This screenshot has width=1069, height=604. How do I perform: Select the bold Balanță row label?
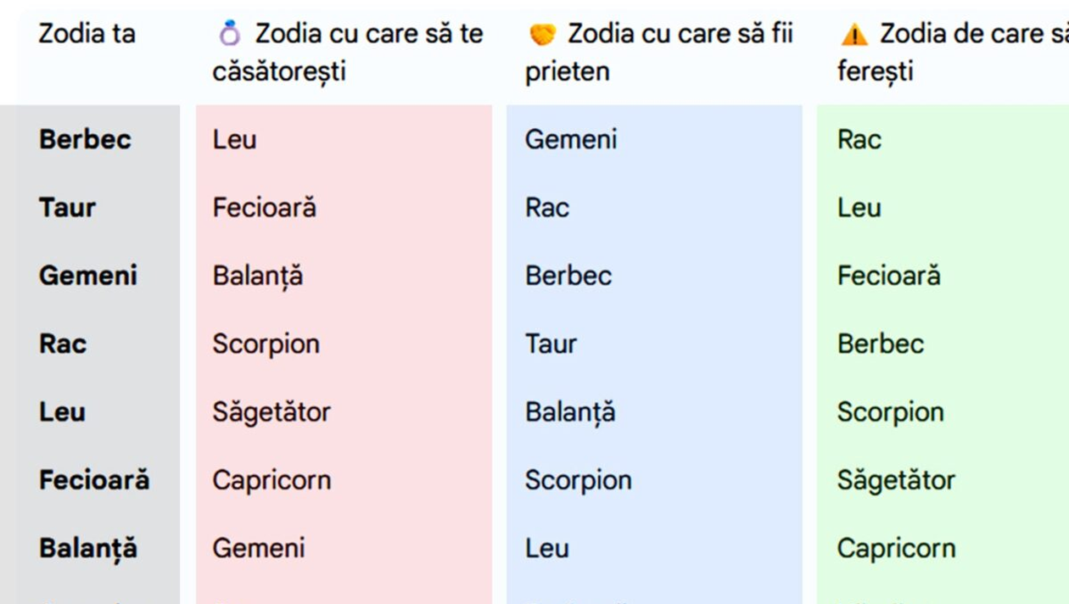tap(88, 548)
